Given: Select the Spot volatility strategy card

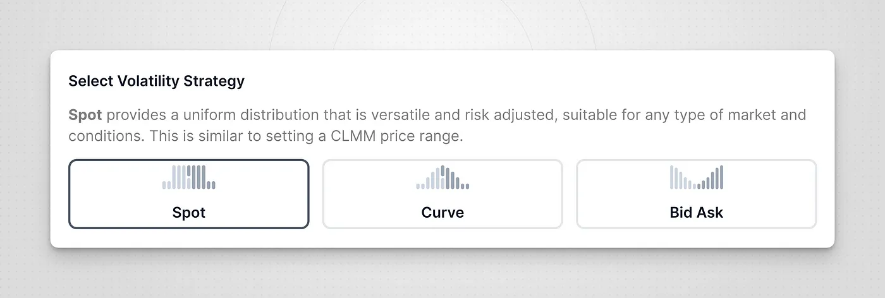Looking at the screenshot, I should 189,194.
